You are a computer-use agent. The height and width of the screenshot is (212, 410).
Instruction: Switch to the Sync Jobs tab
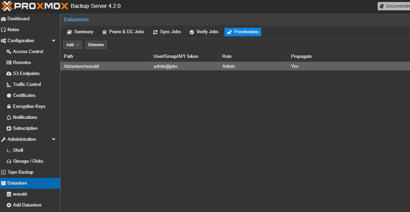click(x=167, y=32)
